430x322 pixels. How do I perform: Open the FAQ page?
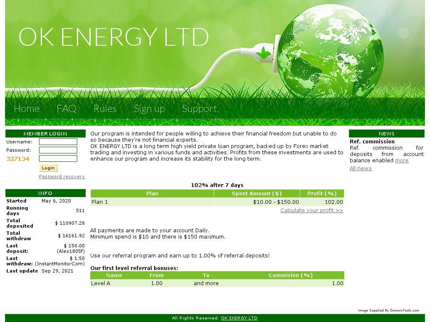[66, 109]
